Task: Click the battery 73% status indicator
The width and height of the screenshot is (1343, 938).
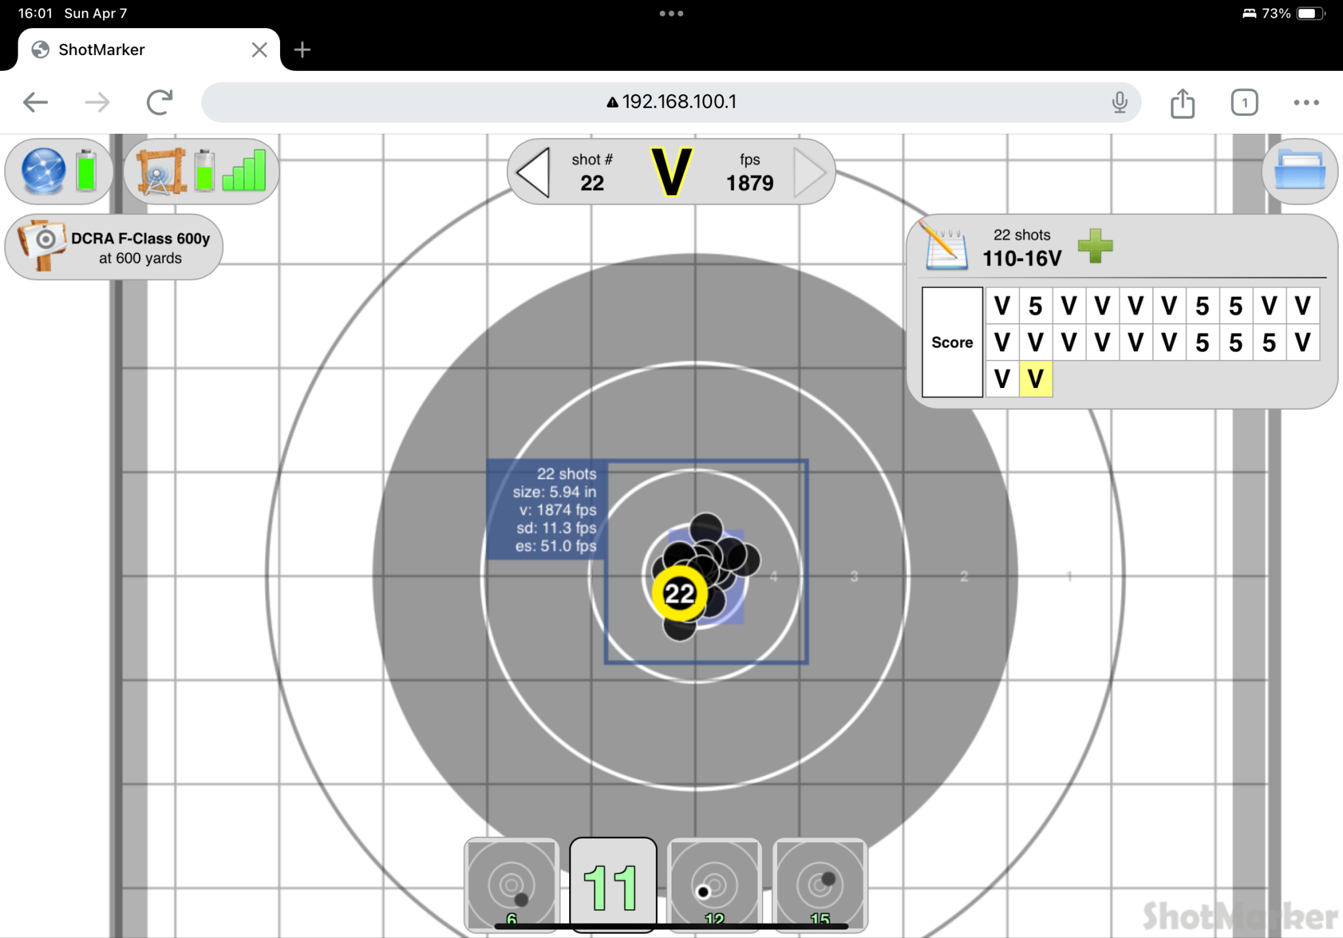Action: 1292,13
